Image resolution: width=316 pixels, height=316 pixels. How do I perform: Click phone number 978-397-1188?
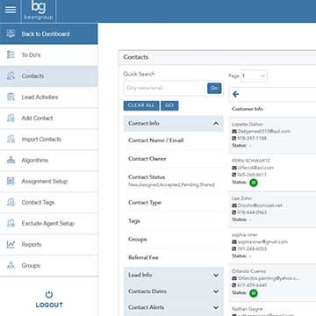coord(252,139)
